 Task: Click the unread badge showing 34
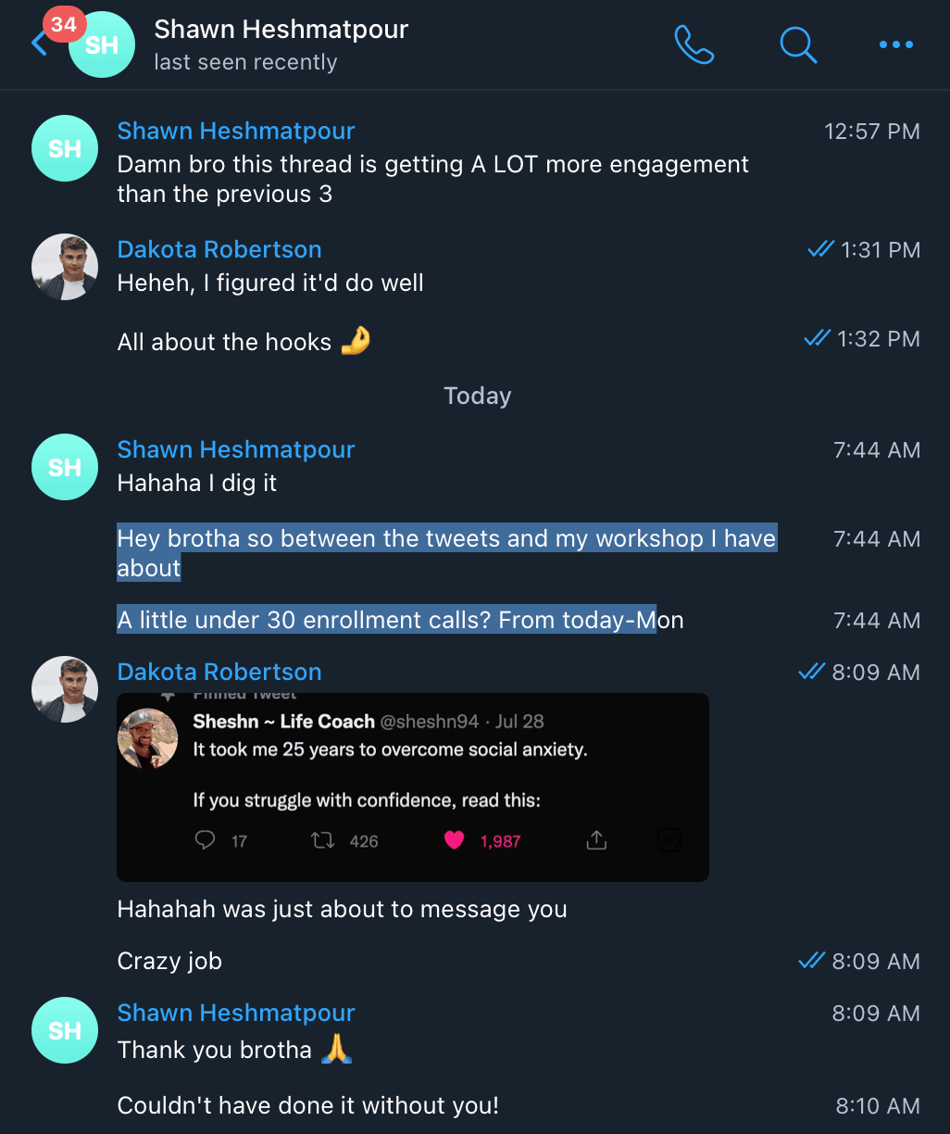[64, 24]
